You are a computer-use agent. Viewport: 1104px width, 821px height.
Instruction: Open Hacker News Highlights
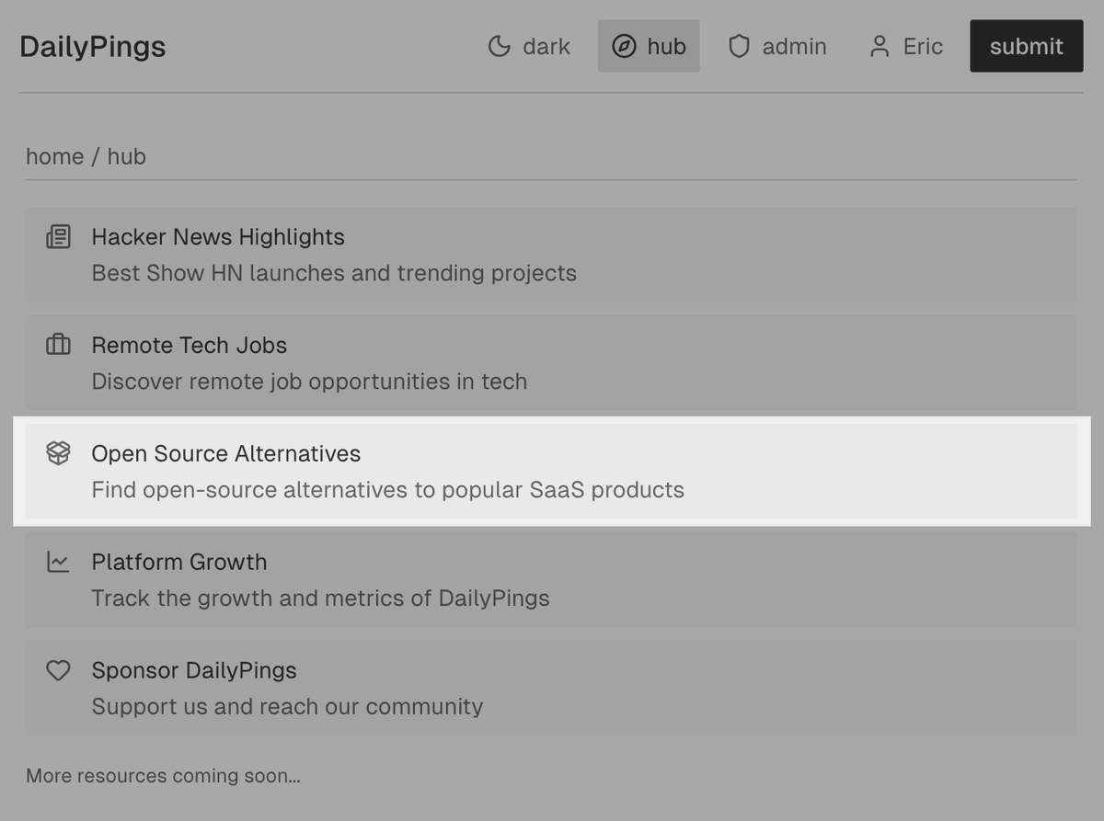point(550,255)
